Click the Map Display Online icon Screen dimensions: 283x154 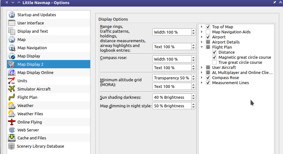click(12, 72)
